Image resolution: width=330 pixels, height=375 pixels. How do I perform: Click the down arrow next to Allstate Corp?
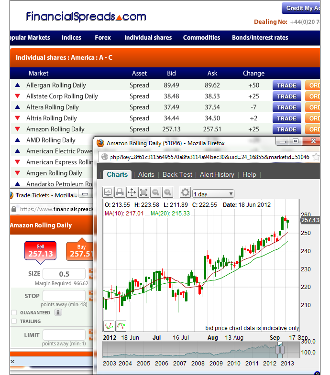coord(17,96)
